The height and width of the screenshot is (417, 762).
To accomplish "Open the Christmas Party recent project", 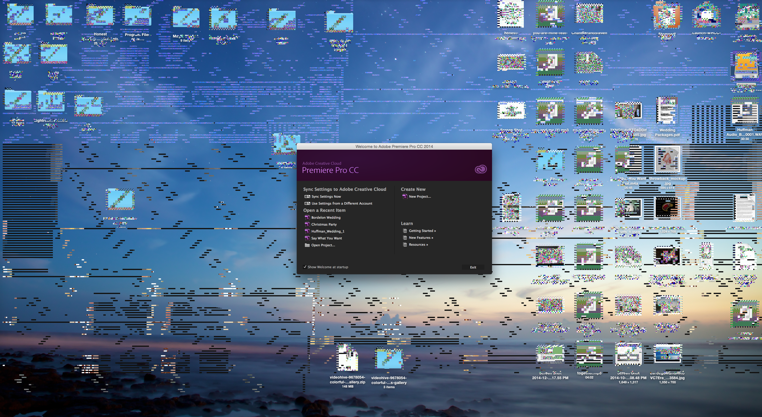I will click(x=321, y=224).
